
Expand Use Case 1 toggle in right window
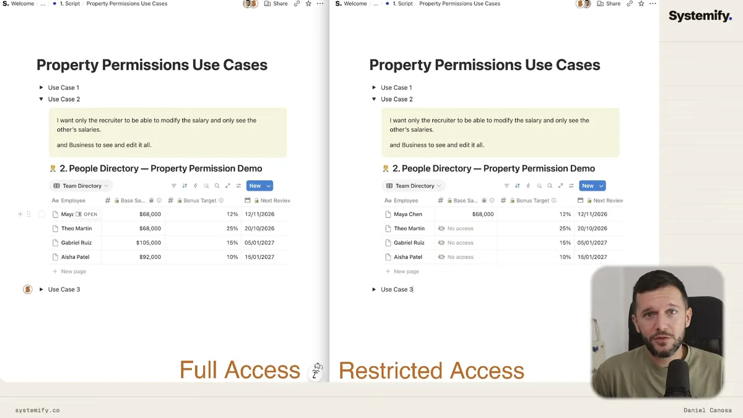(374, 87)
